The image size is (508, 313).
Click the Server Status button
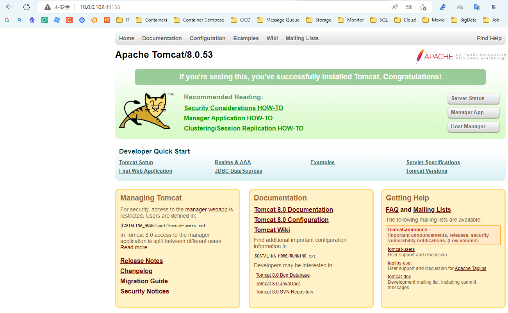(474, 98)
